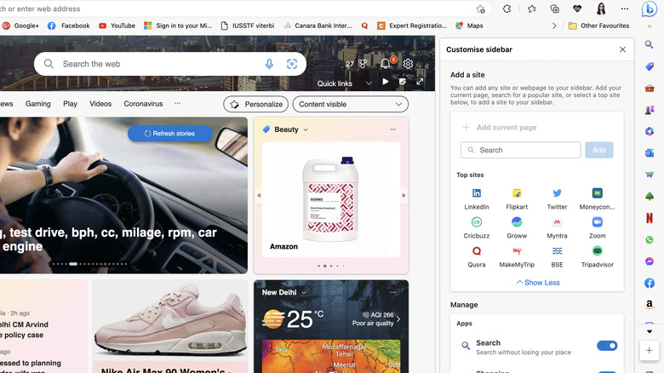Open the Gaming news tab

click(x=37, y=104)
